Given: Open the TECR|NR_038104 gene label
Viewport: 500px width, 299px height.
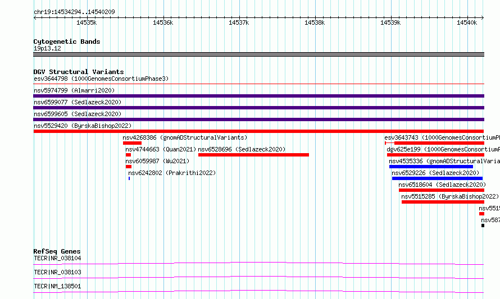Looking at the screenshot, I should (57, 258).
